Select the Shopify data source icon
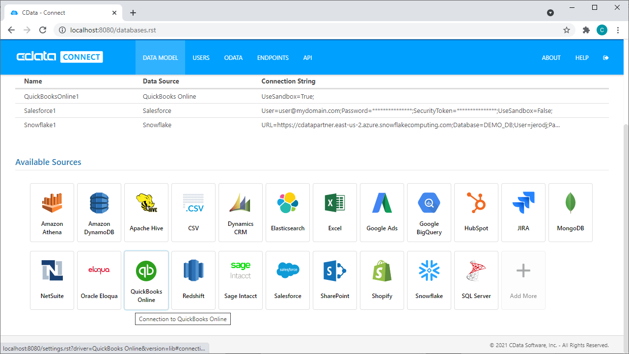 [x=382, y=280]
